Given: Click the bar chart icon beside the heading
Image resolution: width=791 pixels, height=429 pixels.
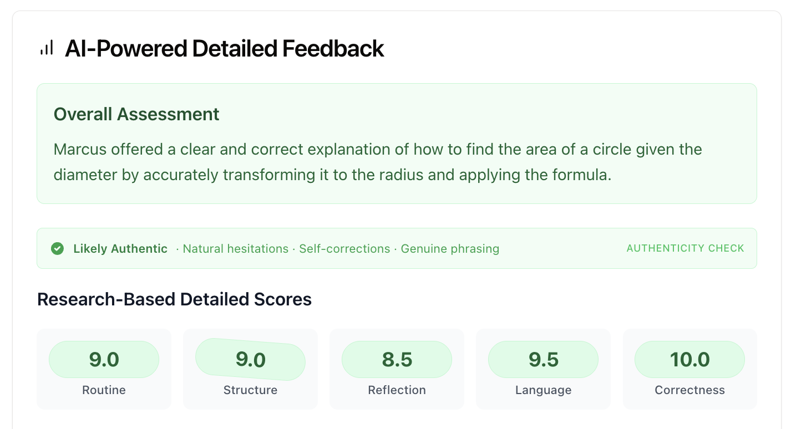Looking at the screenshot, I should 47,48.
